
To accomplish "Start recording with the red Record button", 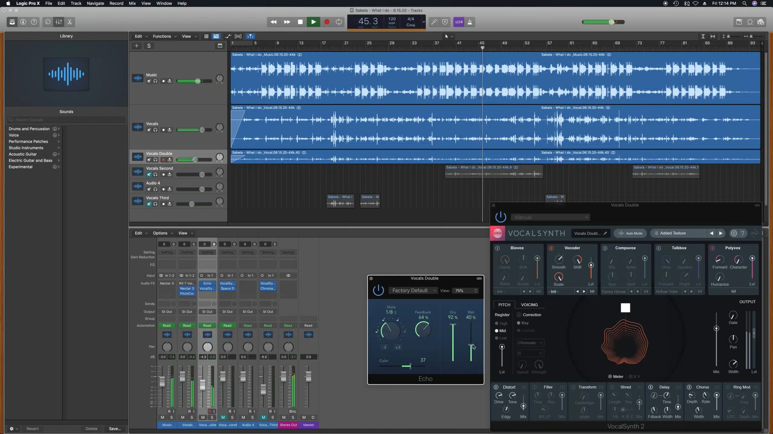I will [x=327, y=22].
